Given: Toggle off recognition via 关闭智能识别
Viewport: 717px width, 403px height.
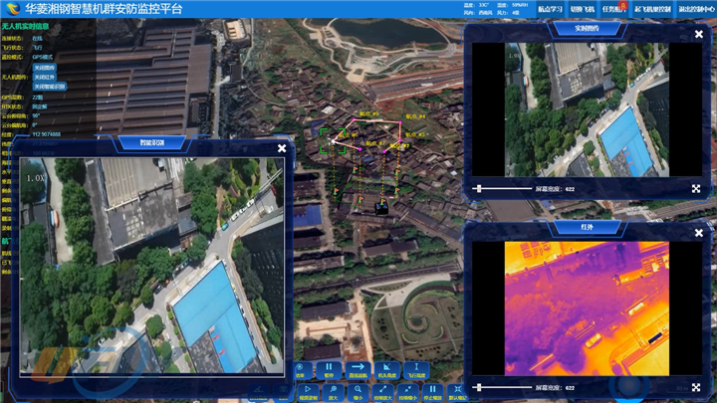Looking at the screenshot, I should click(x=50, y=86).
